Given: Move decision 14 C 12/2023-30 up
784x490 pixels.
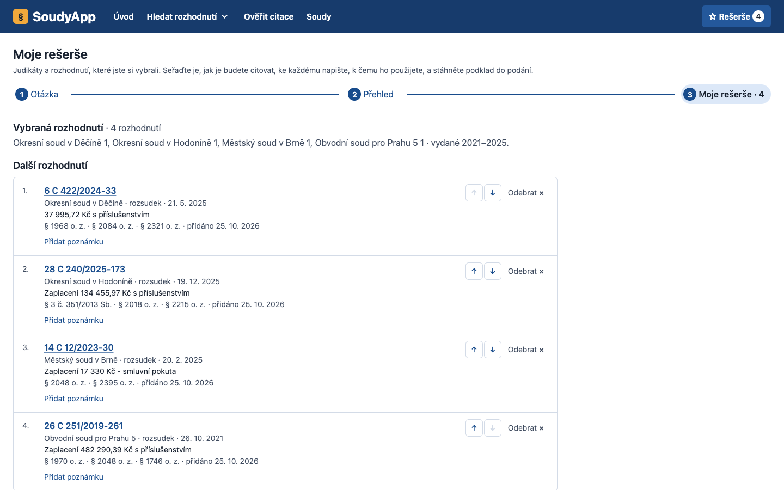Looking at the screenshot, I should [x=474, y=350].
